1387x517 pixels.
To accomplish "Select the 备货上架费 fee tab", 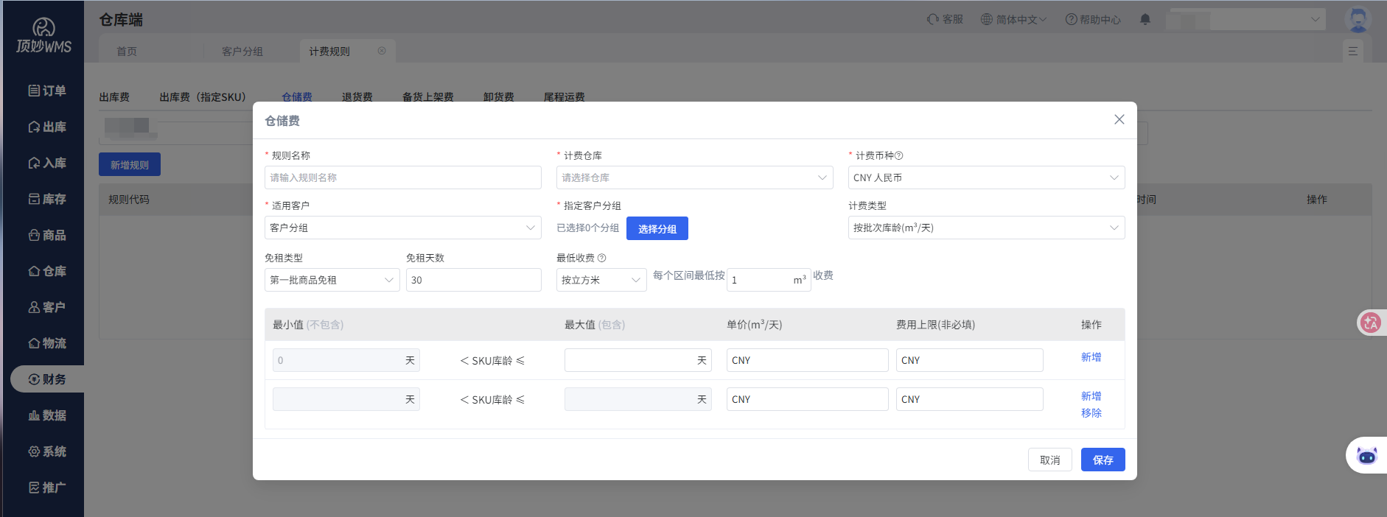I will (428, 96).
